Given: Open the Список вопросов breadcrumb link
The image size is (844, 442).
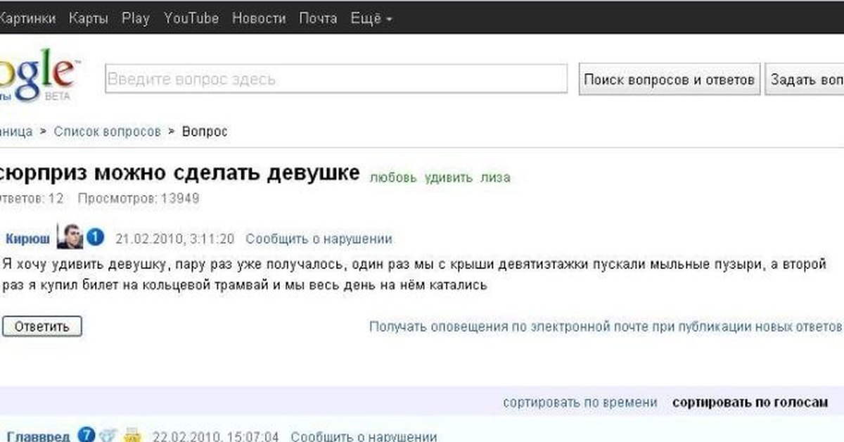Looking at the screenshot, I should 107,132.
